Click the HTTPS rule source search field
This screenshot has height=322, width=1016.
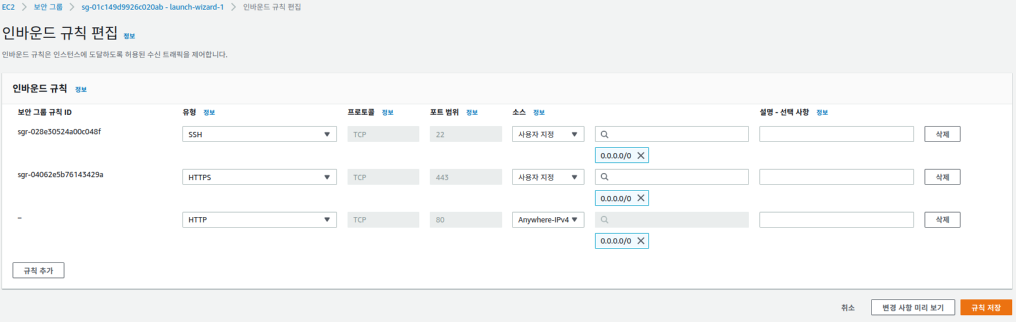point(672,177)
